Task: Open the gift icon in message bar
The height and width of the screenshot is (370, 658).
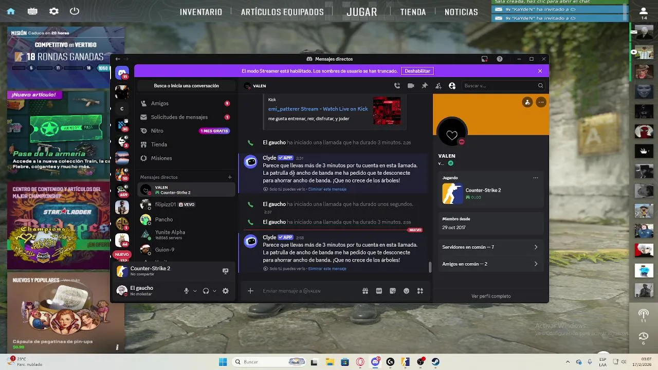Action: pyautogui.click(x=365, y=291)
